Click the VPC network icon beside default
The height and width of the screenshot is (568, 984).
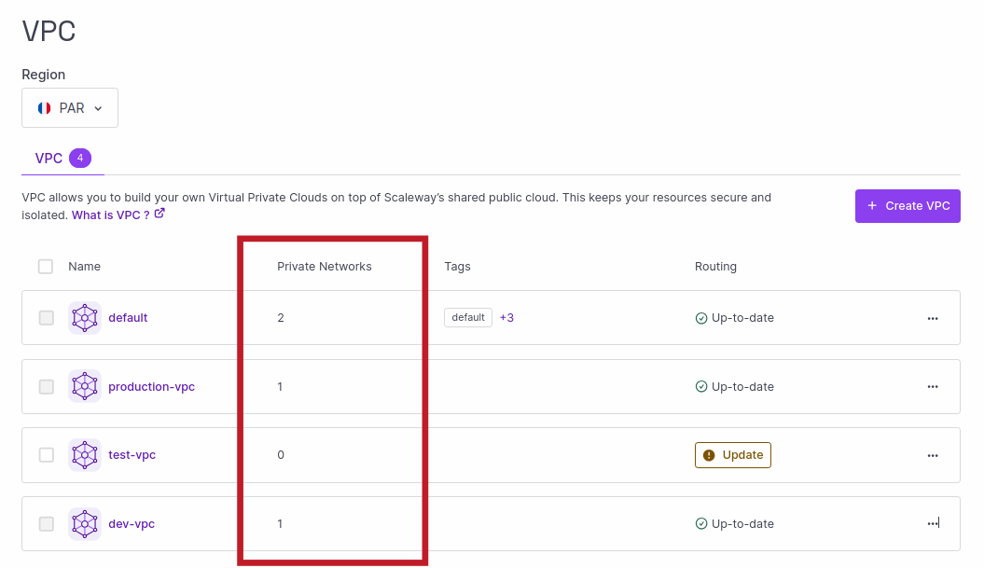(x=84, y=317)
